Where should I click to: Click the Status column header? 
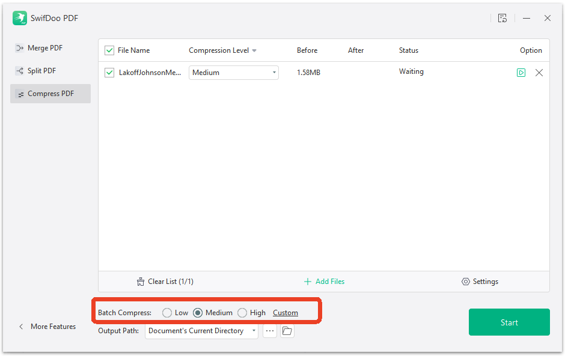click(x=408, y=50)
